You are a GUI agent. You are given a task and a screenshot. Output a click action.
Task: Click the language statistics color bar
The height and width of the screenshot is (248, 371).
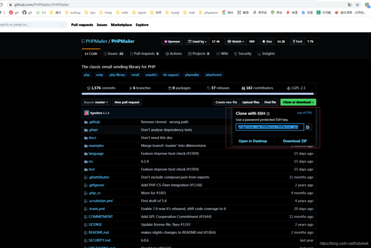click(x=198, y=94)
